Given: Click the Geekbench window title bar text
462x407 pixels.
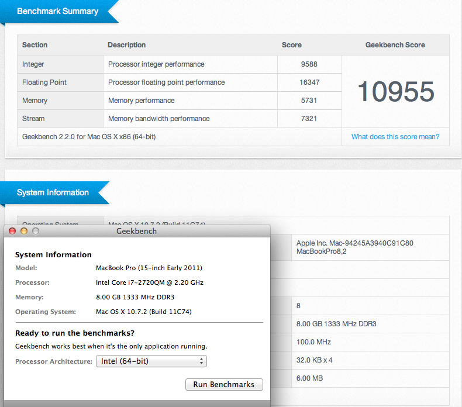Looking at the screenshot, I should pos(136,231).
